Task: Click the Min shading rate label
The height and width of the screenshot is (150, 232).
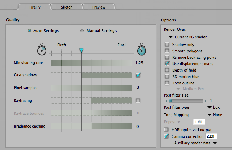Action: coord(29,63)
